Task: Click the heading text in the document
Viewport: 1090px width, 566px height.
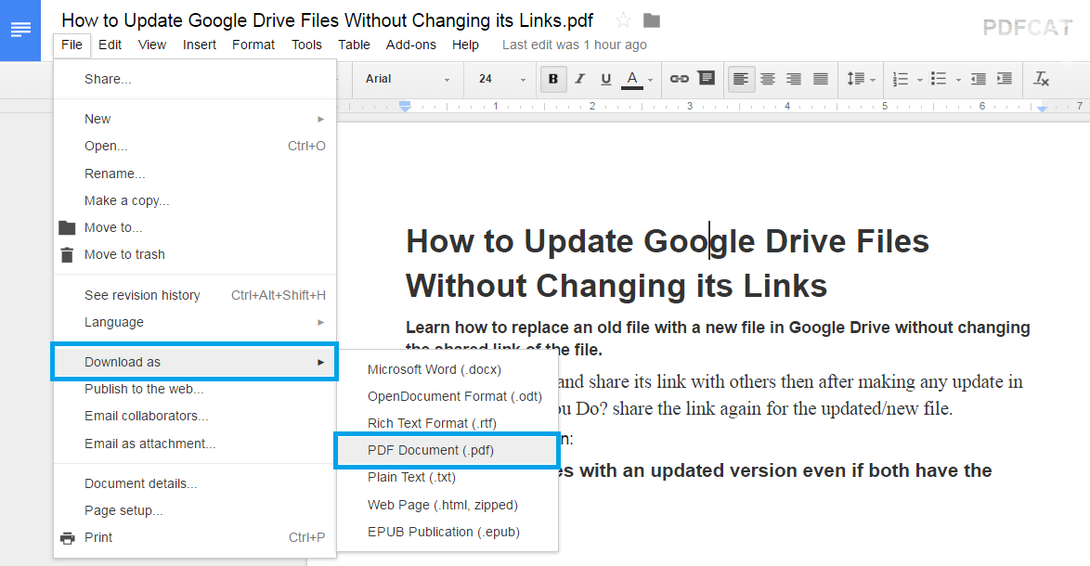Action: [668, 264]
